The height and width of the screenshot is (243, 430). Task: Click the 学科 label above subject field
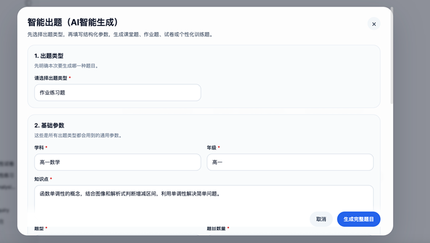coord(39,148)
